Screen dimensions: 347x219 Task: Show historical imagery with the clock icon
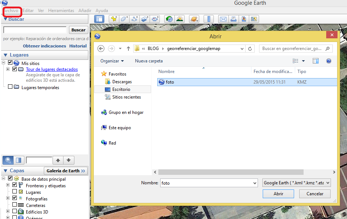tap(169, 19)
